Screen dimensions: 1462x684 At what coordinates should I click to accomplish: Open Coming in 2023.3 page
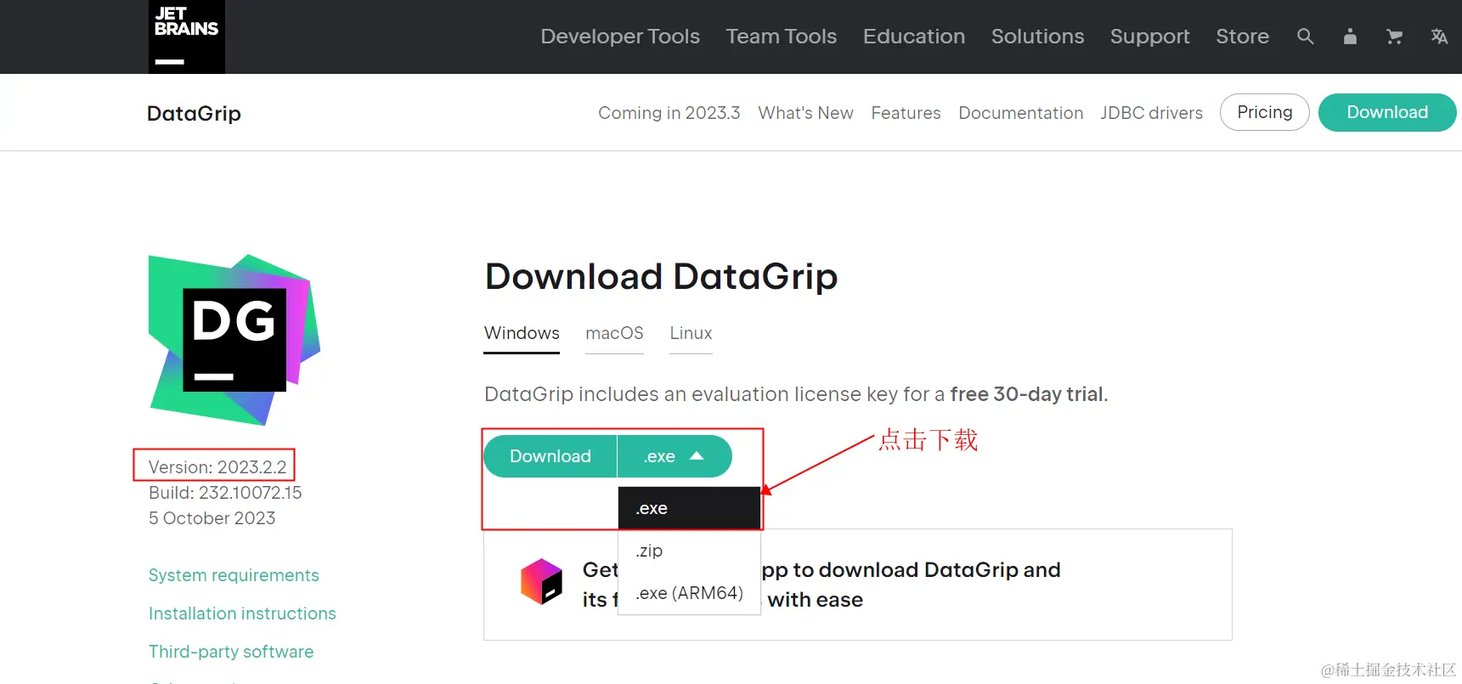[669, 113]
